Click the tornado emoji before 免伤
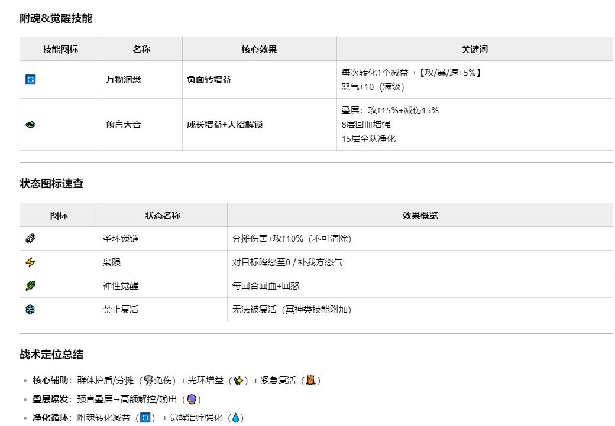Screen dimensions: 615x426 point(148,380)
